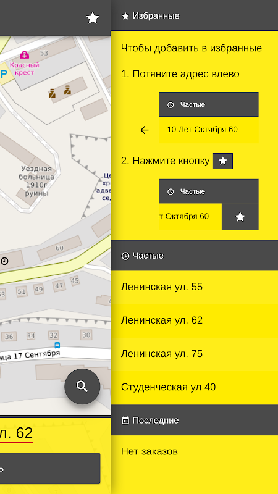Open the magnifier search button on map
The image size is (278, 494).
(82, 387)
